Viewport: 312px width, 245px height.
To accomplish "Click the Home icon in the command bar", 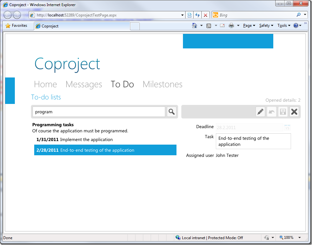I will (195, 26).
